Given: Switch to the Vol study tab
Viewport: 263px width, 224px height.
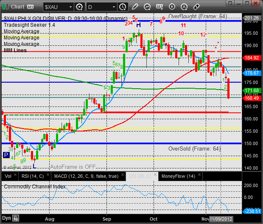Looking at the screenshot, I should [8, 176].
